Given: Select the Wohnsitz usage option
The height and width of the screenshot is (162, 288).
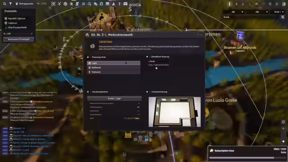Looking at the screenshot, I should tap(114, 72).
